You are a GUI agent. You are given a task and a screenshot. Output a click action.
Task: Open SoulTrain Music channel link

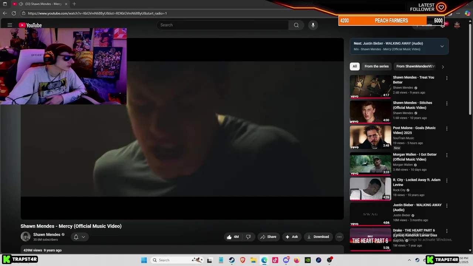(x=404, y=138)
